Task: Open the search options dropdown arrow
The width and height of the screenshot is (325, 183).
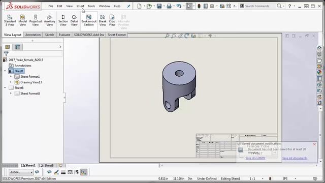Action: 284,6
